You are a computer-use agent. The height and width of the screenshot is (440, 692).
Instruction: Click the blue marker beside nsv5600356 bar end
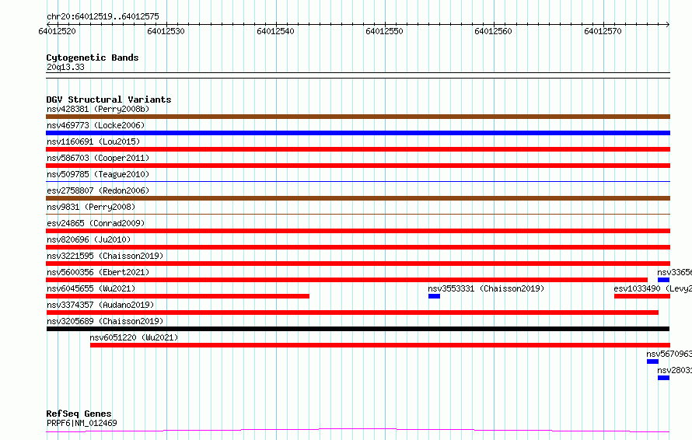point(663,280)
